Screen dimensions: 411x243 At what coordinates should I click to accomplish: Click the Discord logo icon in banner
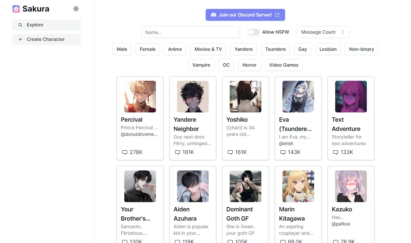coord(213,15)
